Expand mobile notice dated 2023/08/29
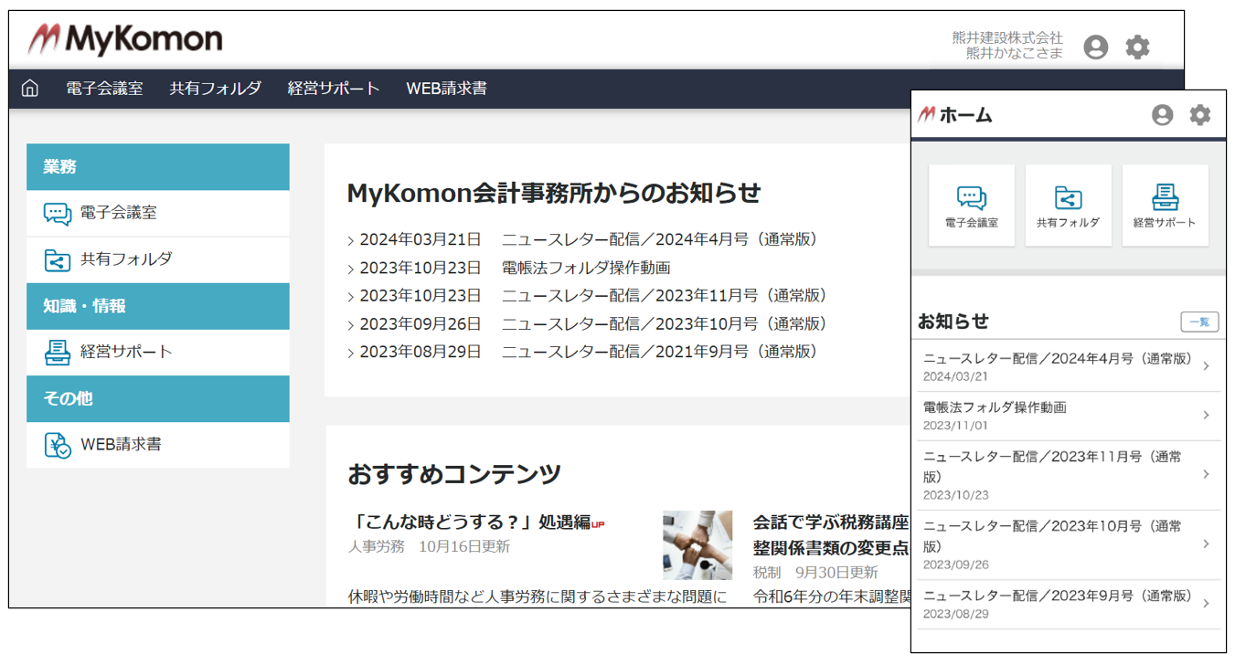The height and width of the screenshot is (665, 1235). [x=1067, y=604]
